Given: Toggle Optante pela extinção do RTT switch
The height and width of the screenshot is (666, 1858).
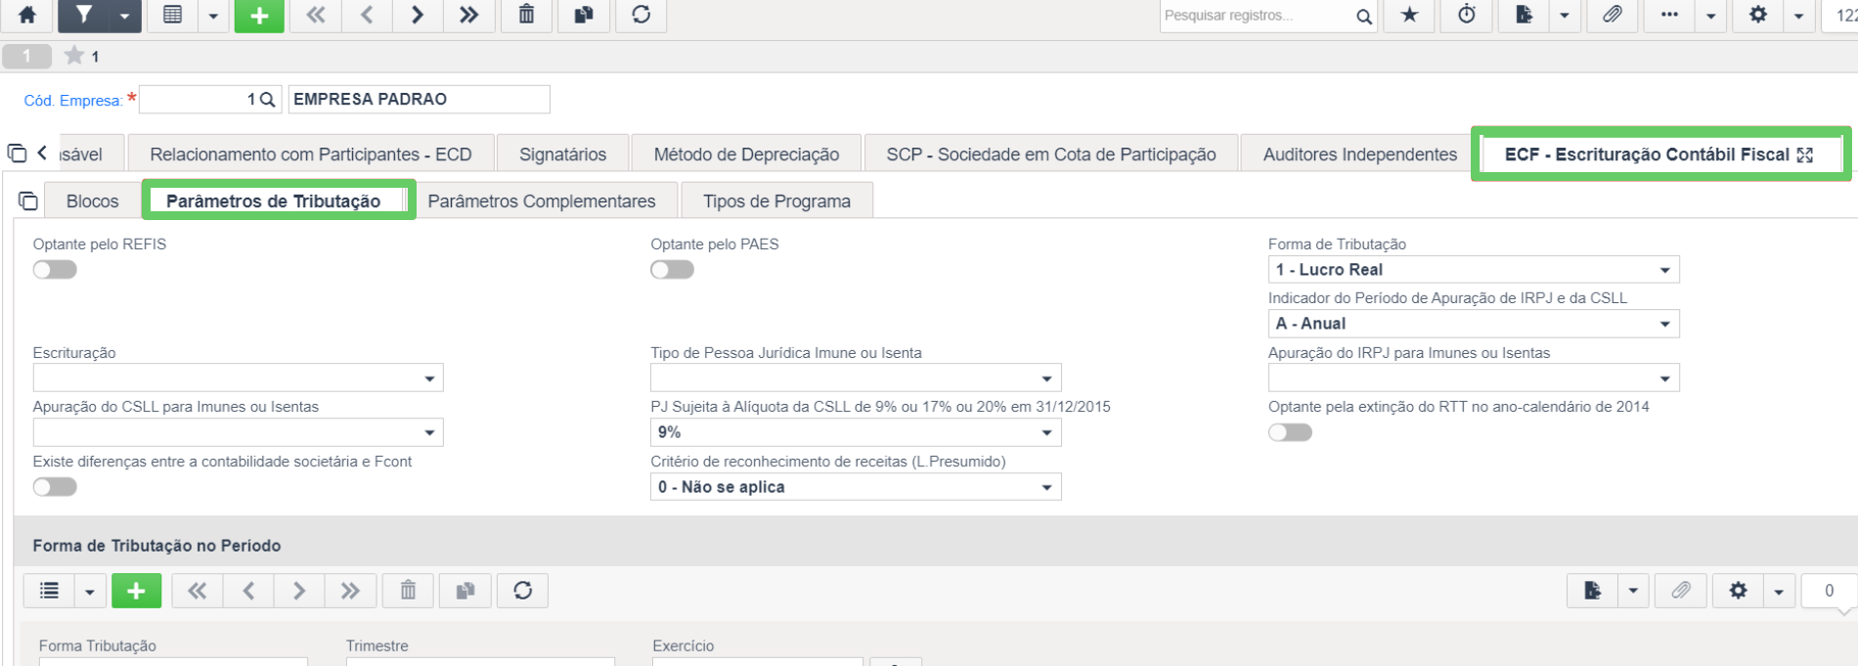Looking at the screenshot, I should [1290, 432].
